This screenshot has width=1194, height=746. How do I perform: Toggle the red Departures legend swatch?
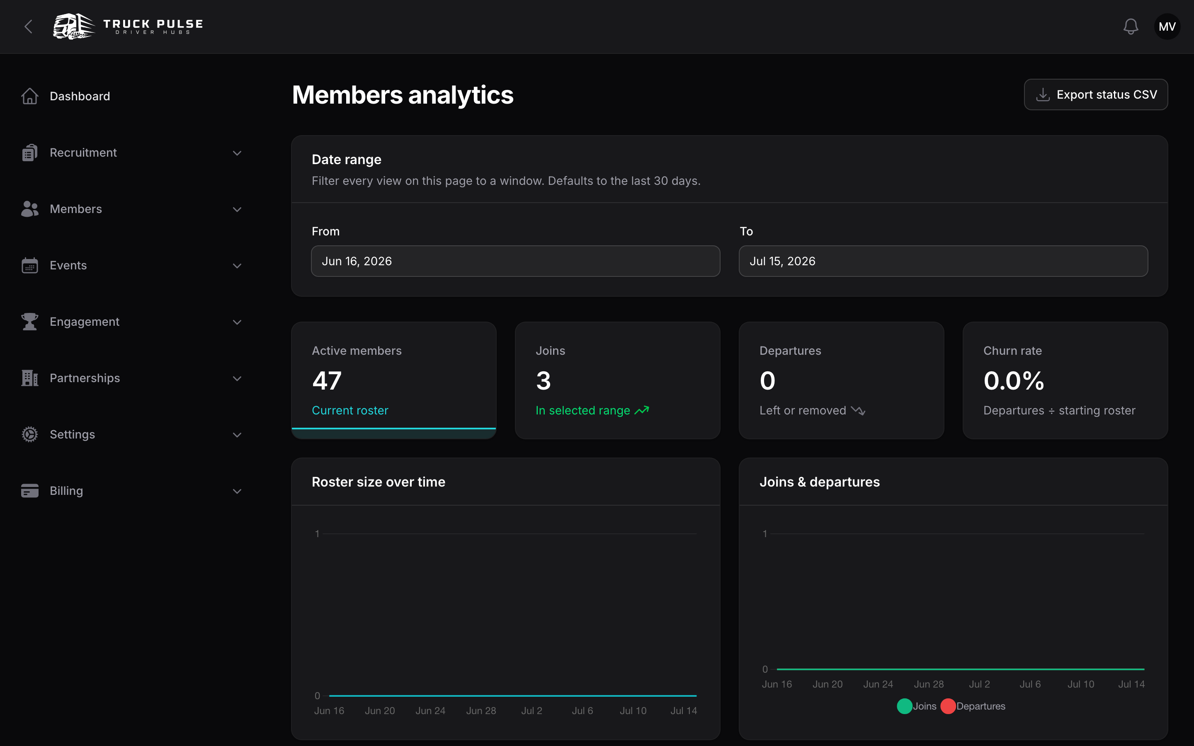point(948,706)
